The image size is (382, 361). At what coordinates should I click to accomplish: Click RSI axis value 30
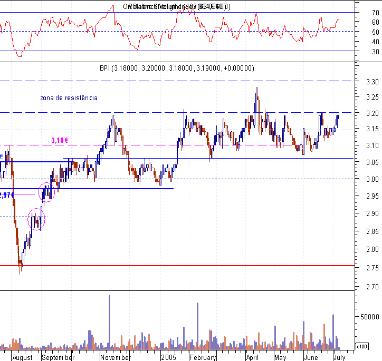click(376, 52)
